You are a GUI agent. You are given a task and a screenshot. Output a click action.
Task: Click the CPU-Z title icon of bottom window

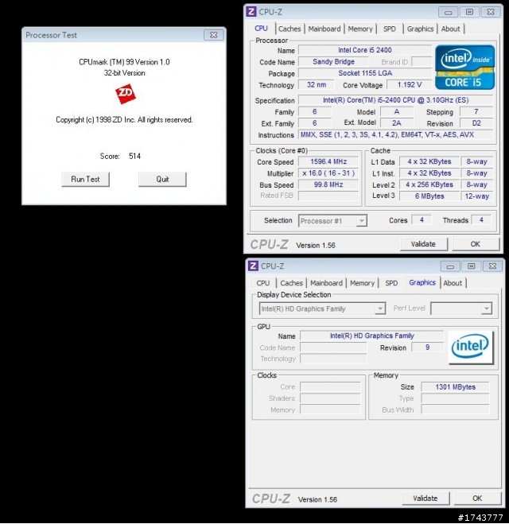[254, 266]
